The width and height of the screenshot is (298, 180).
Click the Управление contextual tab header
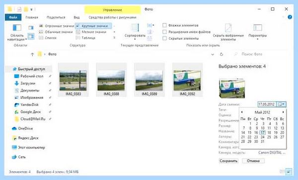(x=113, y=10)
